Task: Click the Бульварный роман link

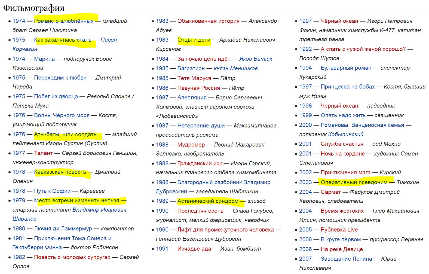Action: click(346, 68)
